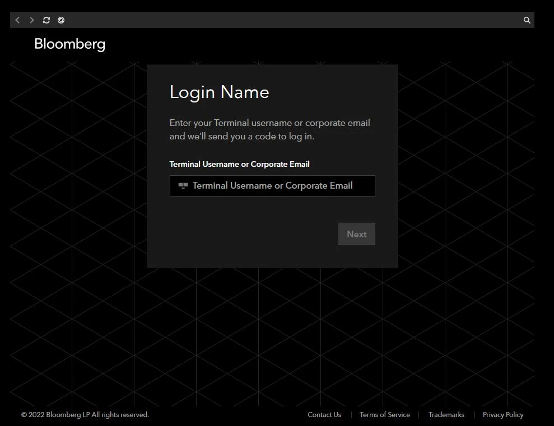The width and height of the screenshot is (554, 426).
Task: Click the compass icon in the toolbar
Action: tap(61, 20)
